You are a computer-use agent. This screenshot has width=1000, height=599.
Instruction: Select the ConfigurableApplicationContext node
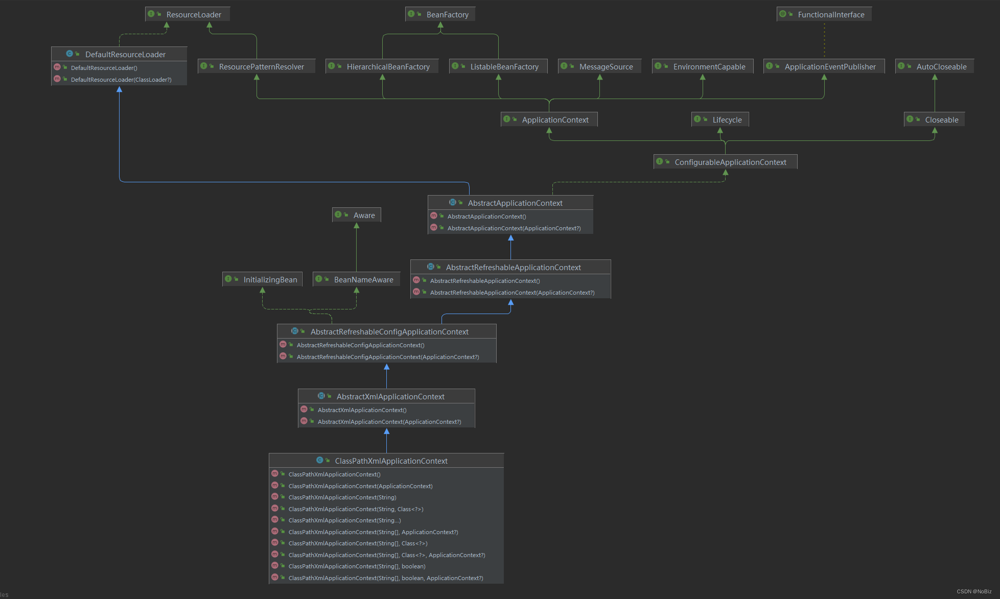pos(730,162)
